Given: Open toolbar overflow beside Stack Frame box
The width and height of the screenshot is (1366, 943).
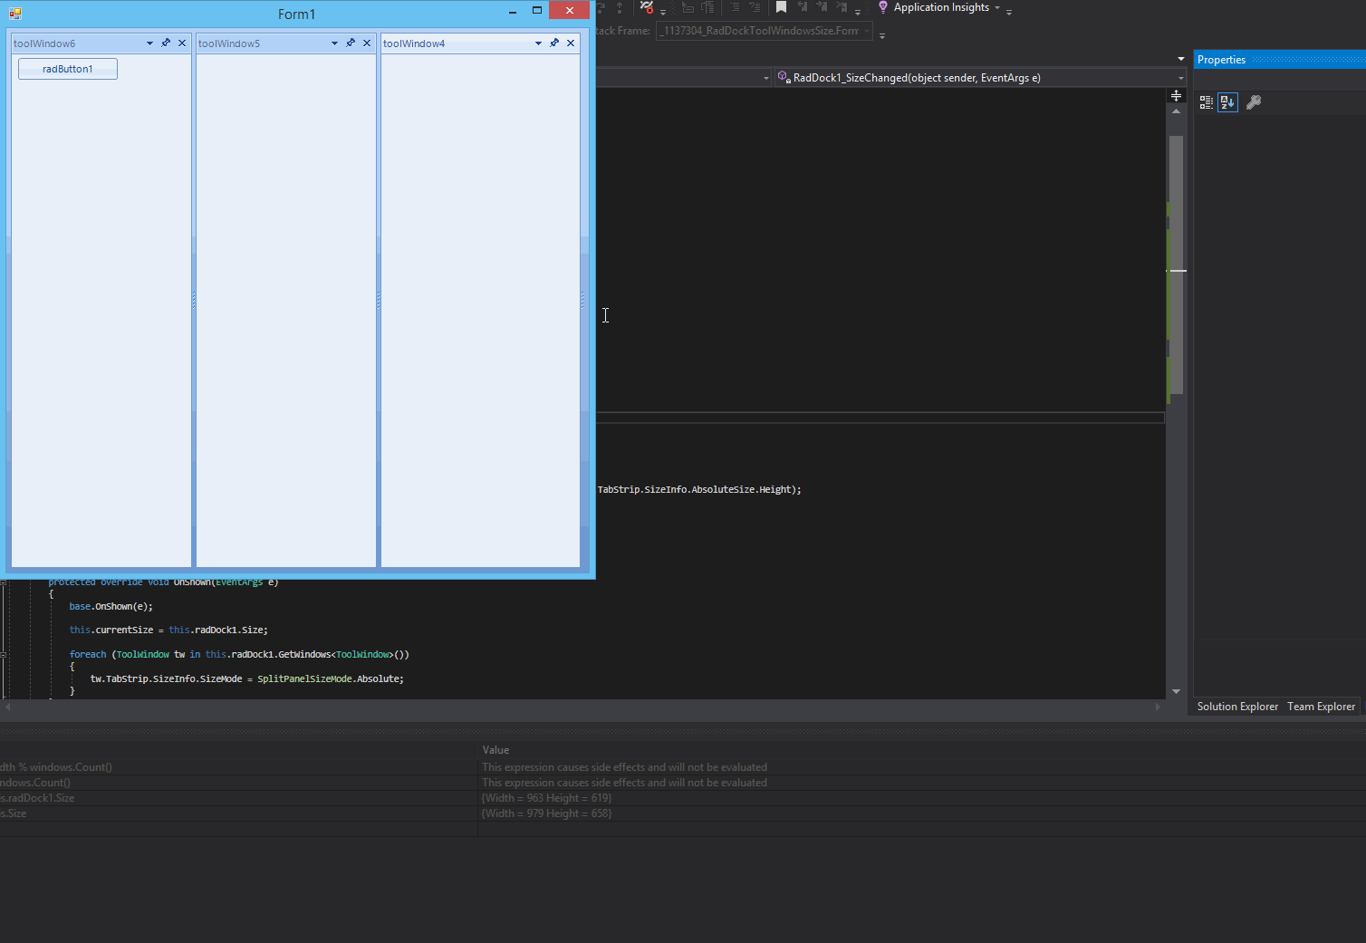Looking at the screenshot, I should pyautogui.click(x=881, y=35).
